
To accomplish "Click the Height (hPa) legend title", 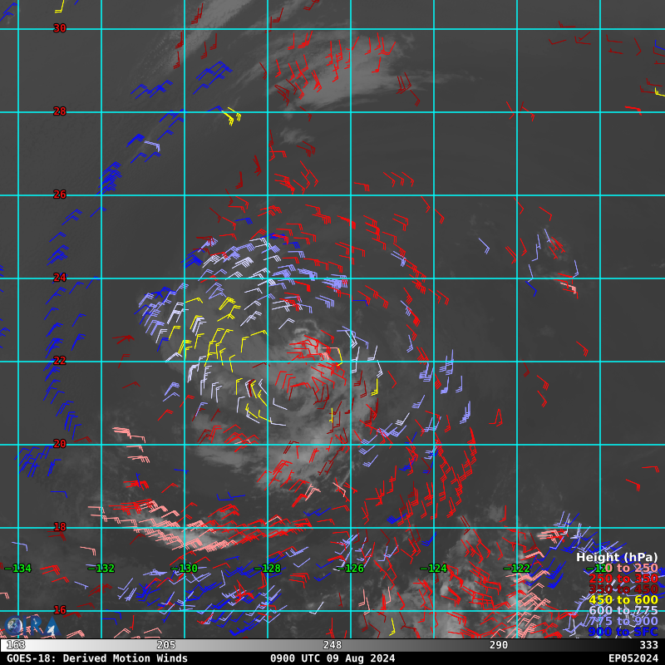I will 617,558.
